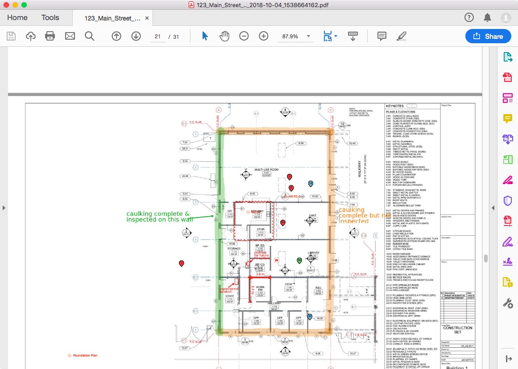Open the Export PDF tool
The height and width of the screenshot is (369, 518).
tap(508, 57)
